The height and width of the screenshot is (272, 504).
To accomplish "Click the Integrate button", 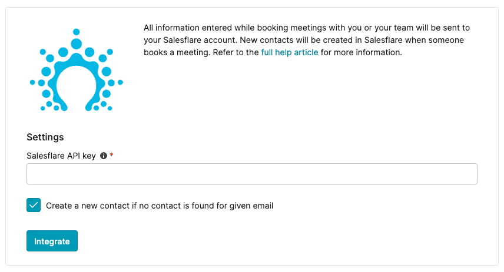I will 52,241.
